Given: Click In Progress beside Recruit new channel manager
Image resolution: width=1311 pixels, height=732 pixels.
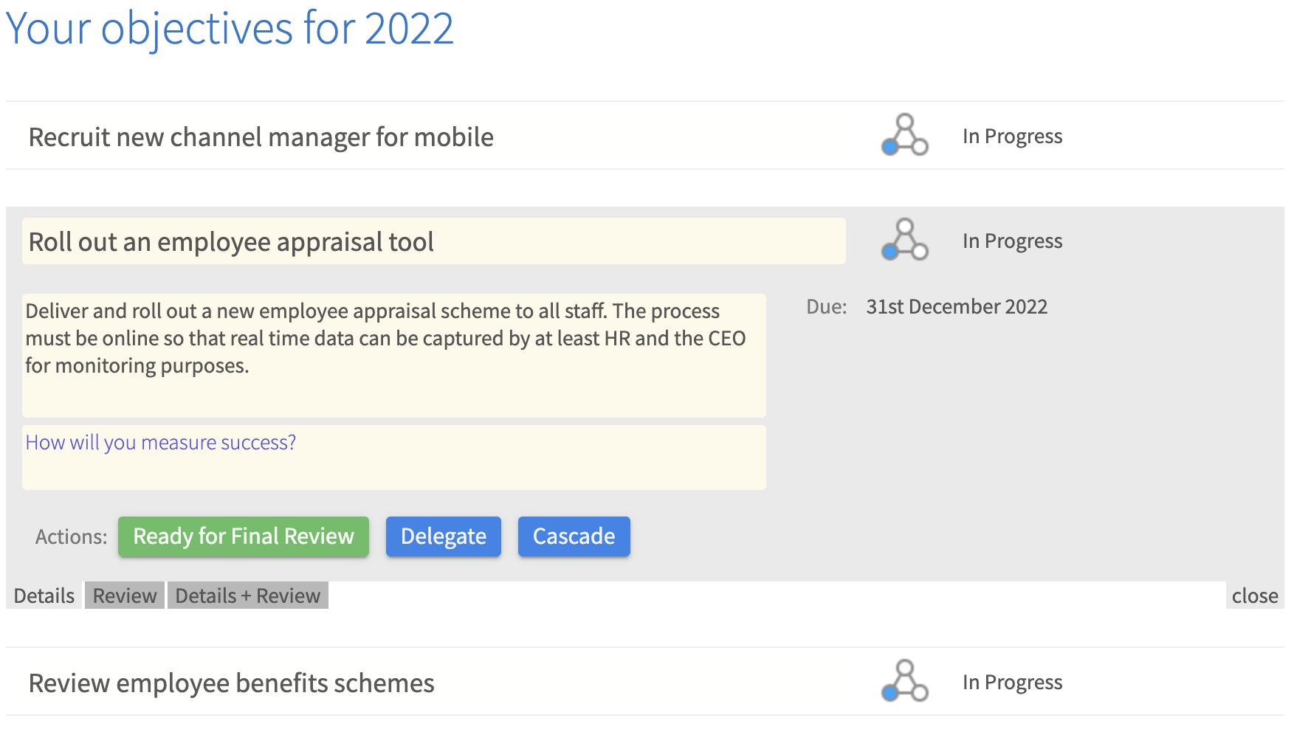Looking at the screenshot, I should pos(1012,136).
